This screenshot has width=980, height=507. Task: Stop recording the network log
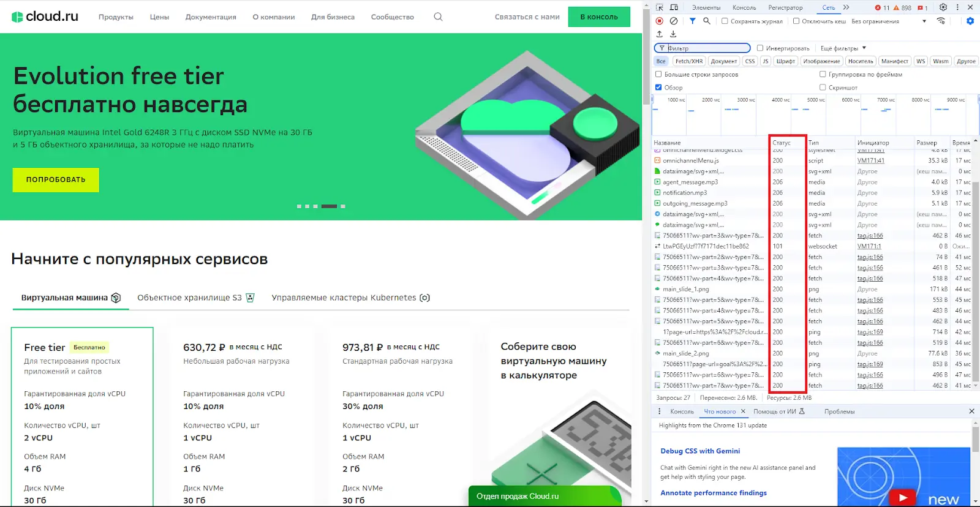[x=660, y=21]
